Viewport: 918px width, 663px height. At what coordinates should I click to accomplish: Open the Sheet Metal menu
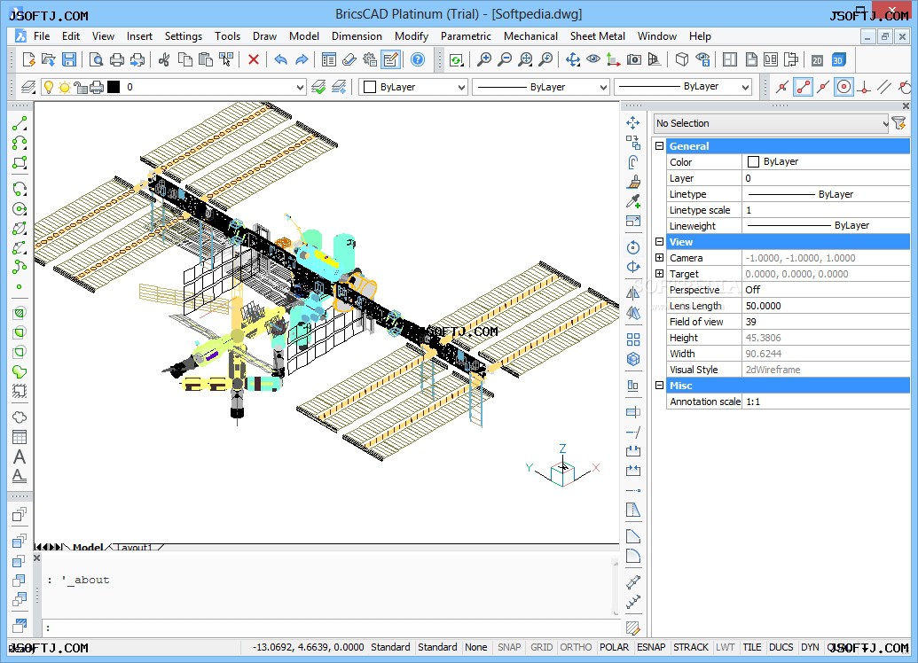point(598,36)
